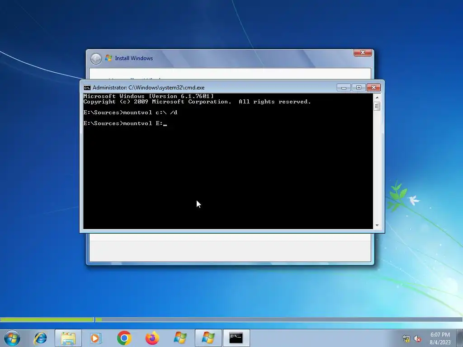This screenshot has width=463, height=347.
Task: Click the Windows flag icon in Install Windows
Action: point(109,58)
